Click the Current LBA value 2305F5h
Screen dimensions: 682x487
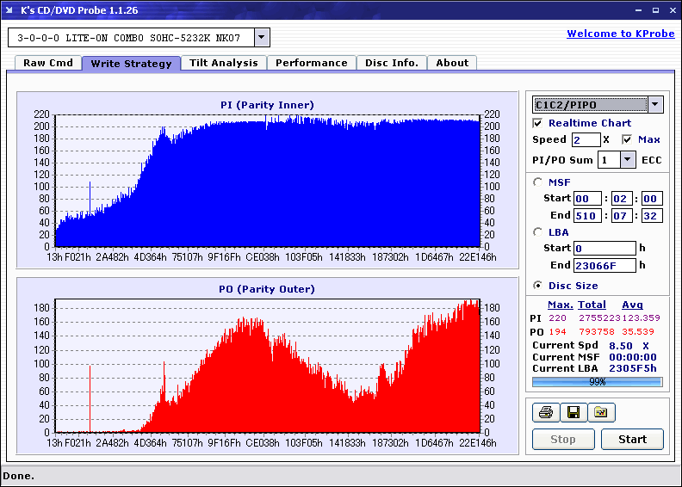pyautogui.click(x=633, y=368)
